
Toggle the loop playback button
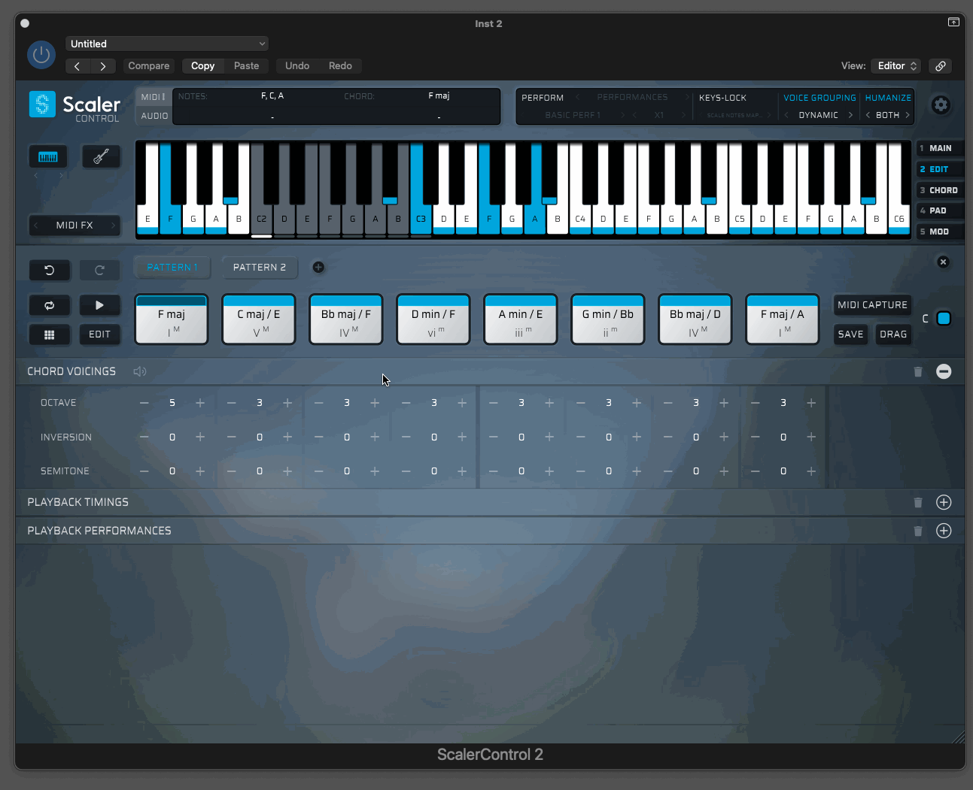point(50,305)
